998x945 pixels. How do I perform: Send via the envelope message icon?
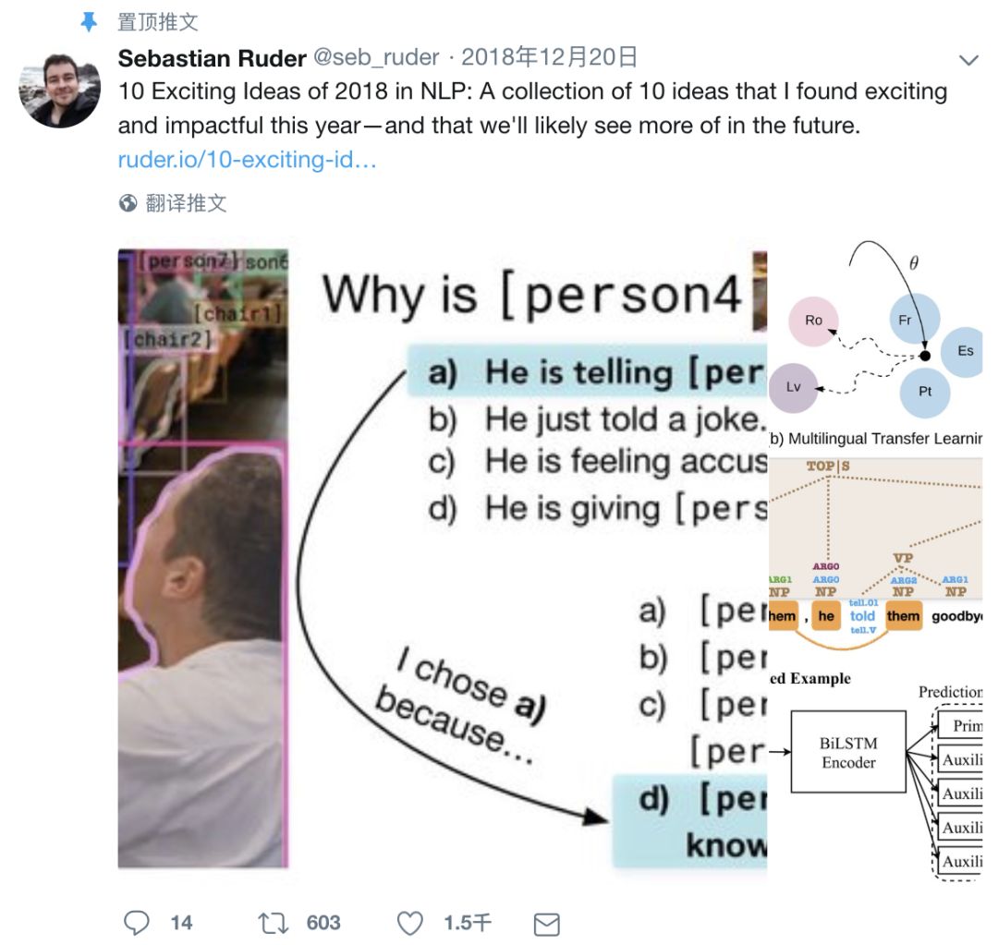pyautogui.click(x=546, y=925)
